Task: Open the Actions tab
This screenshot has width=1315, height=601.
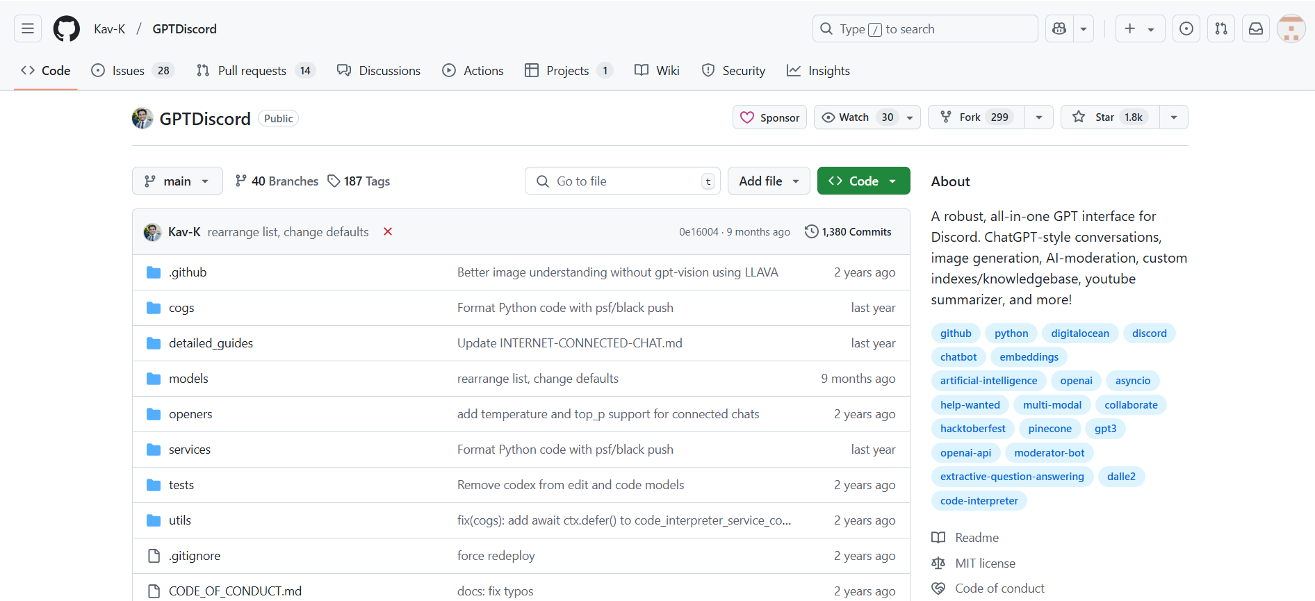Action: click(473, 70)
